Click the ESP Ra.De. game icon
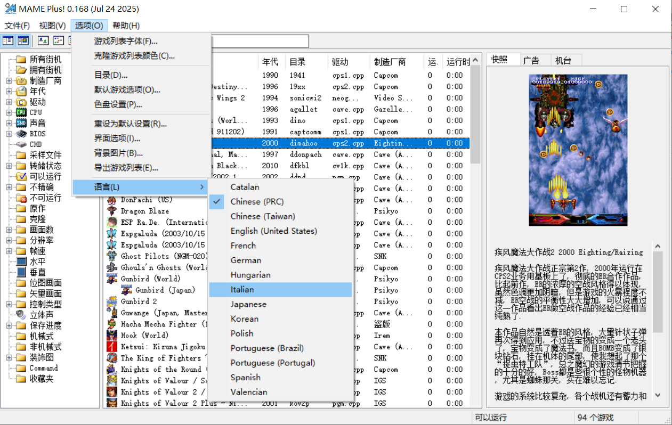The height and width of the screenshot is (425, 672). point(112,222)
